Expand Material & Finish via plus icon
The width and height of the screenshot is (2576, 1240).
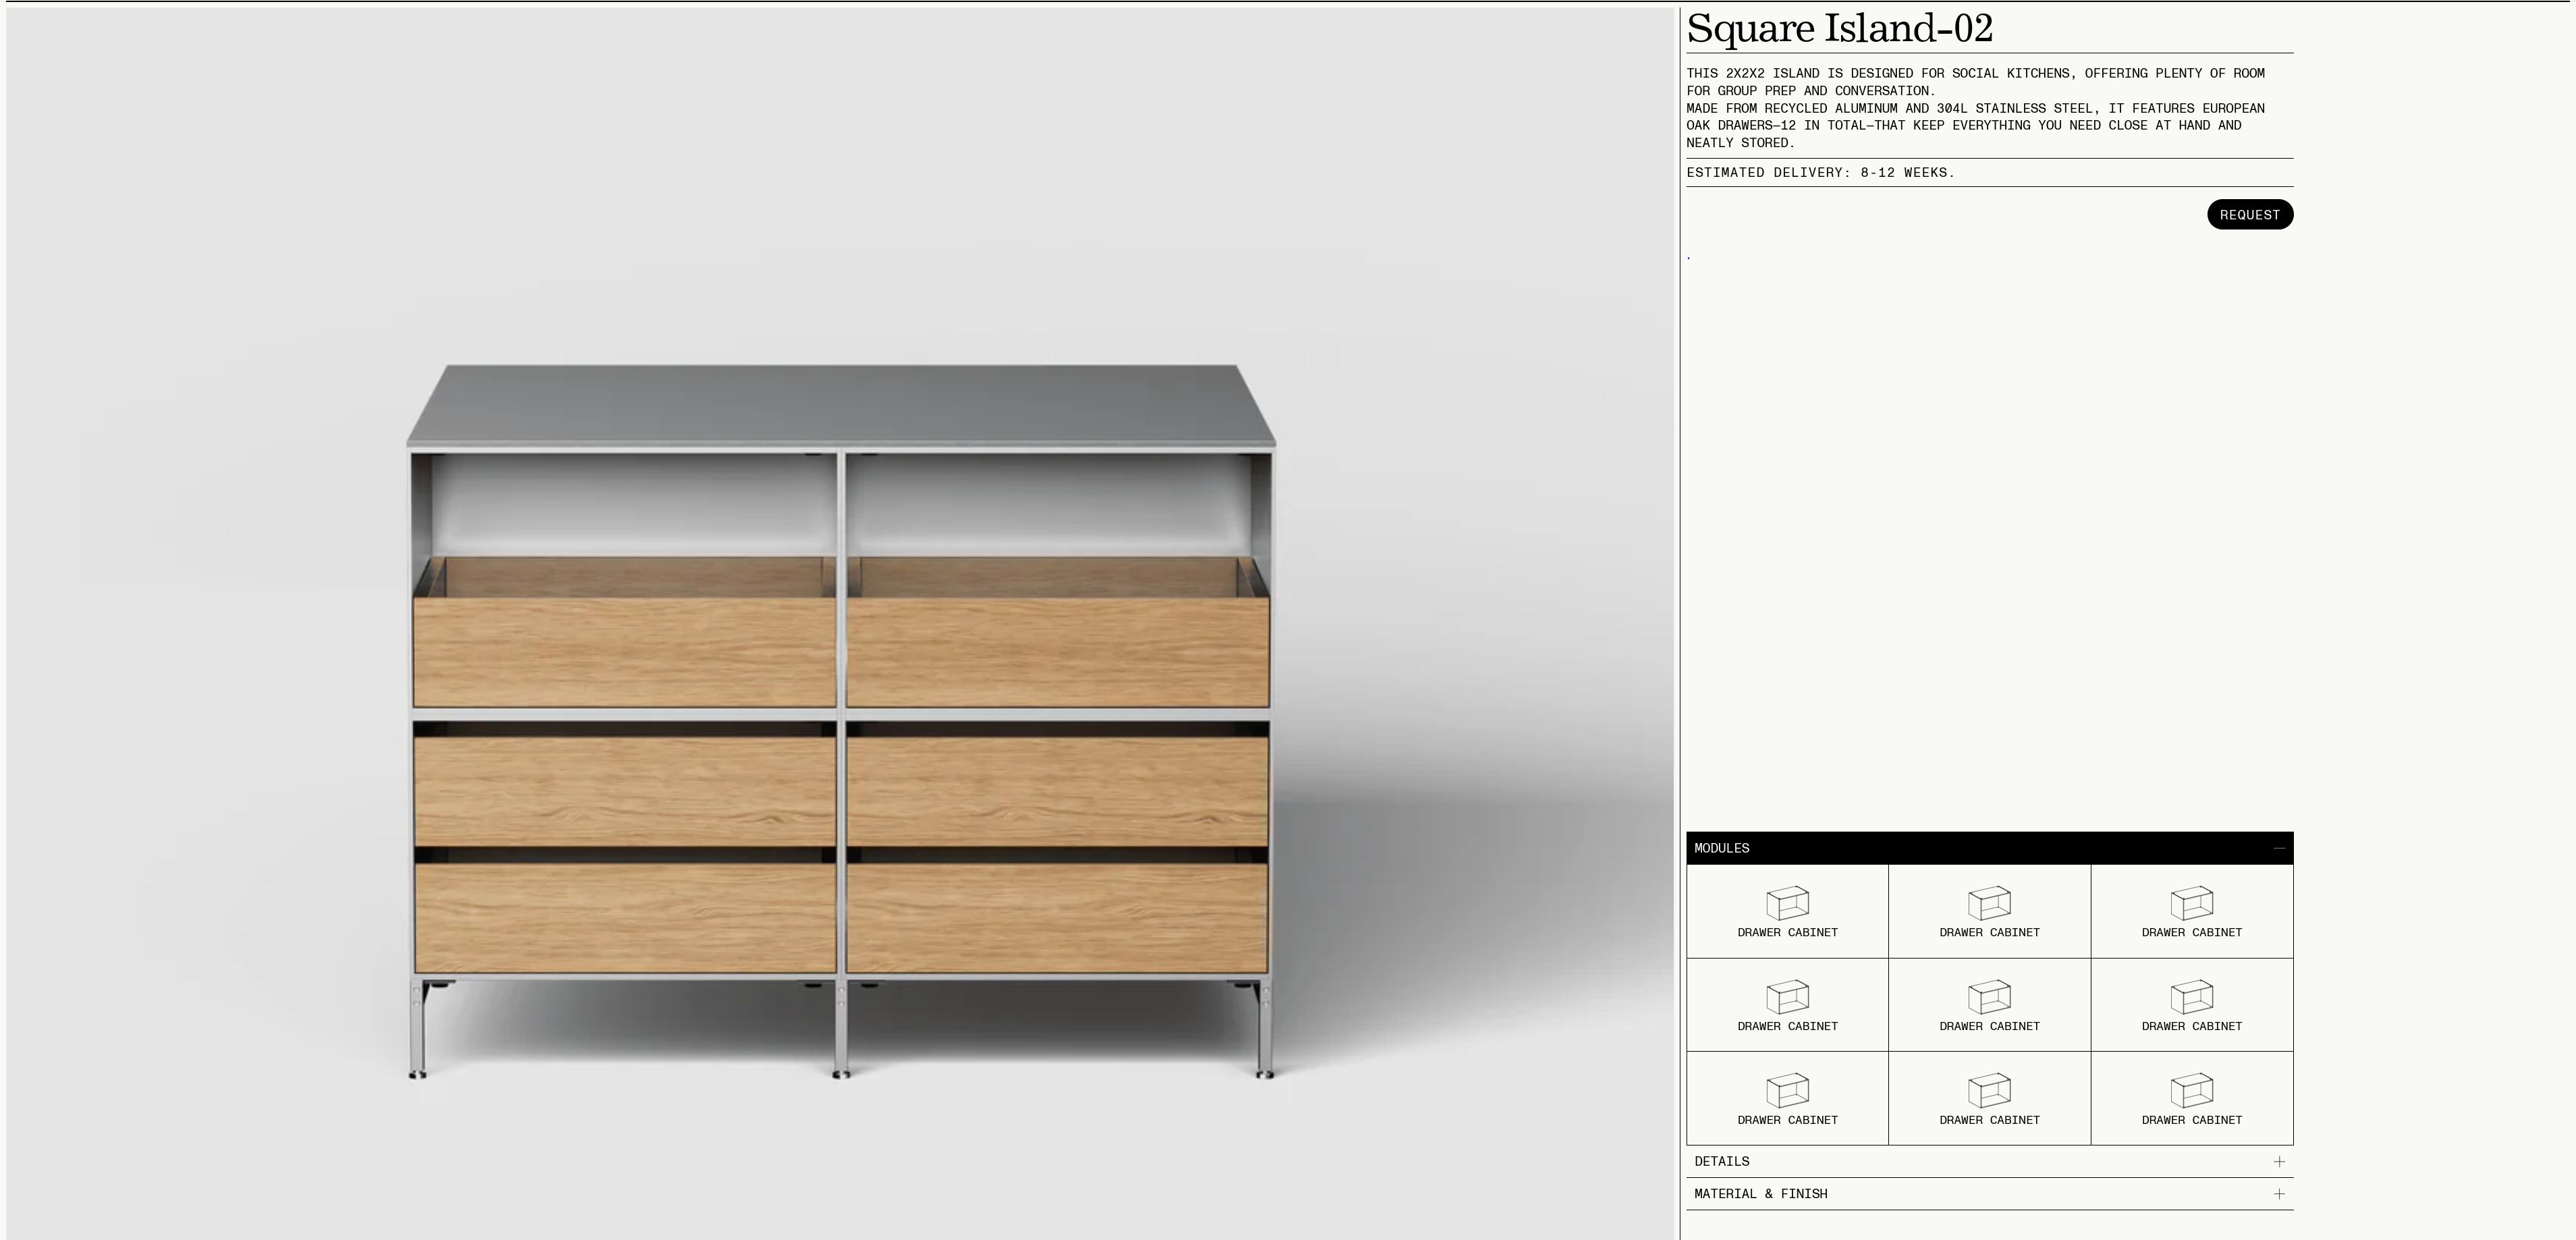pyautogui.click(x=2279, y=1194)
